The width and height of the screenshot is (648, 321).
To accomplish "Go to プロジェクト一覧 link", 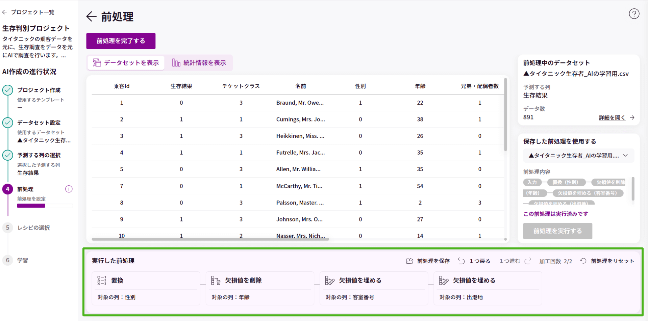I will (x=32, y=12).
